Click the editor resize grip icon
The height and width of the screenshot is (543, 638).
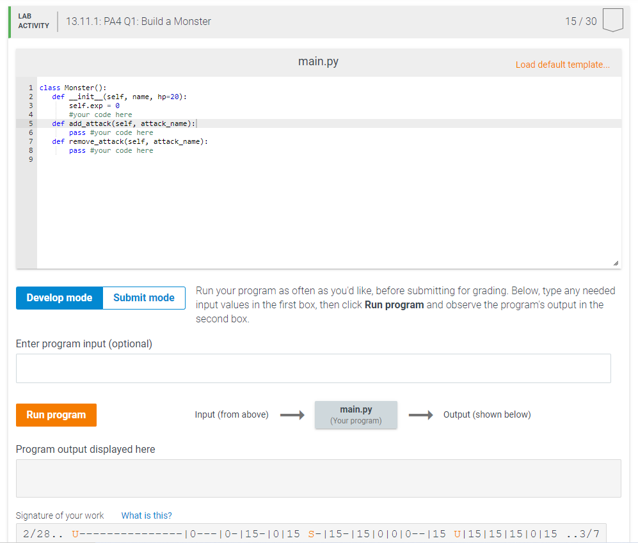[x=616, y=263]
